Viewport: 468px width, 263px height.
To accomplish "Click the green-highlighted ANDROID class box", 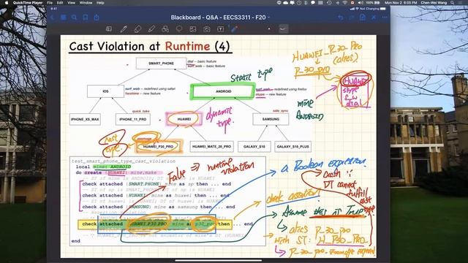I will pos(223,91).
